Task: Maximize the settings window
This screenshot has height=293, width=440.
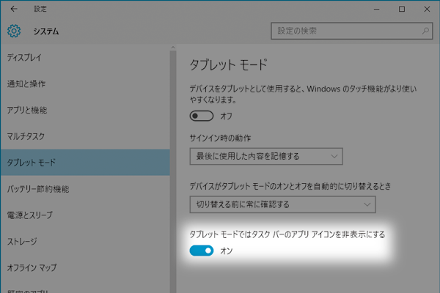Action: [x=402, y=9]
